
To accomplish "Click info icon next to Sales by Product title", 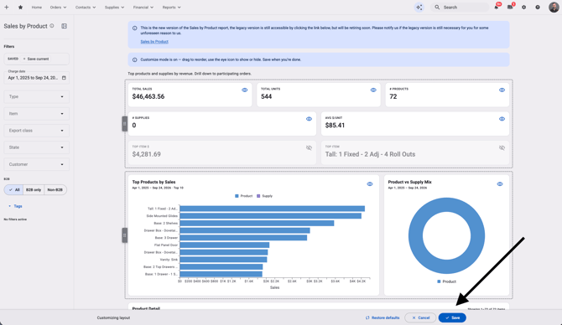I will click(x=52, y=26).
